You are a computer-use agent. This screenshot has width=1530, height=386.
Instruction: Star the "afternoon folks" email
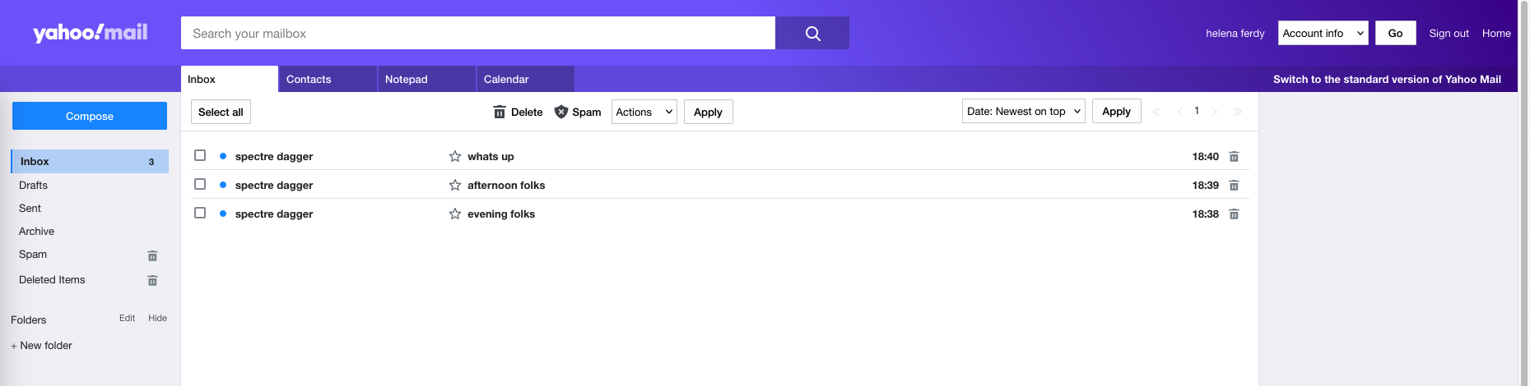[455, 186]
